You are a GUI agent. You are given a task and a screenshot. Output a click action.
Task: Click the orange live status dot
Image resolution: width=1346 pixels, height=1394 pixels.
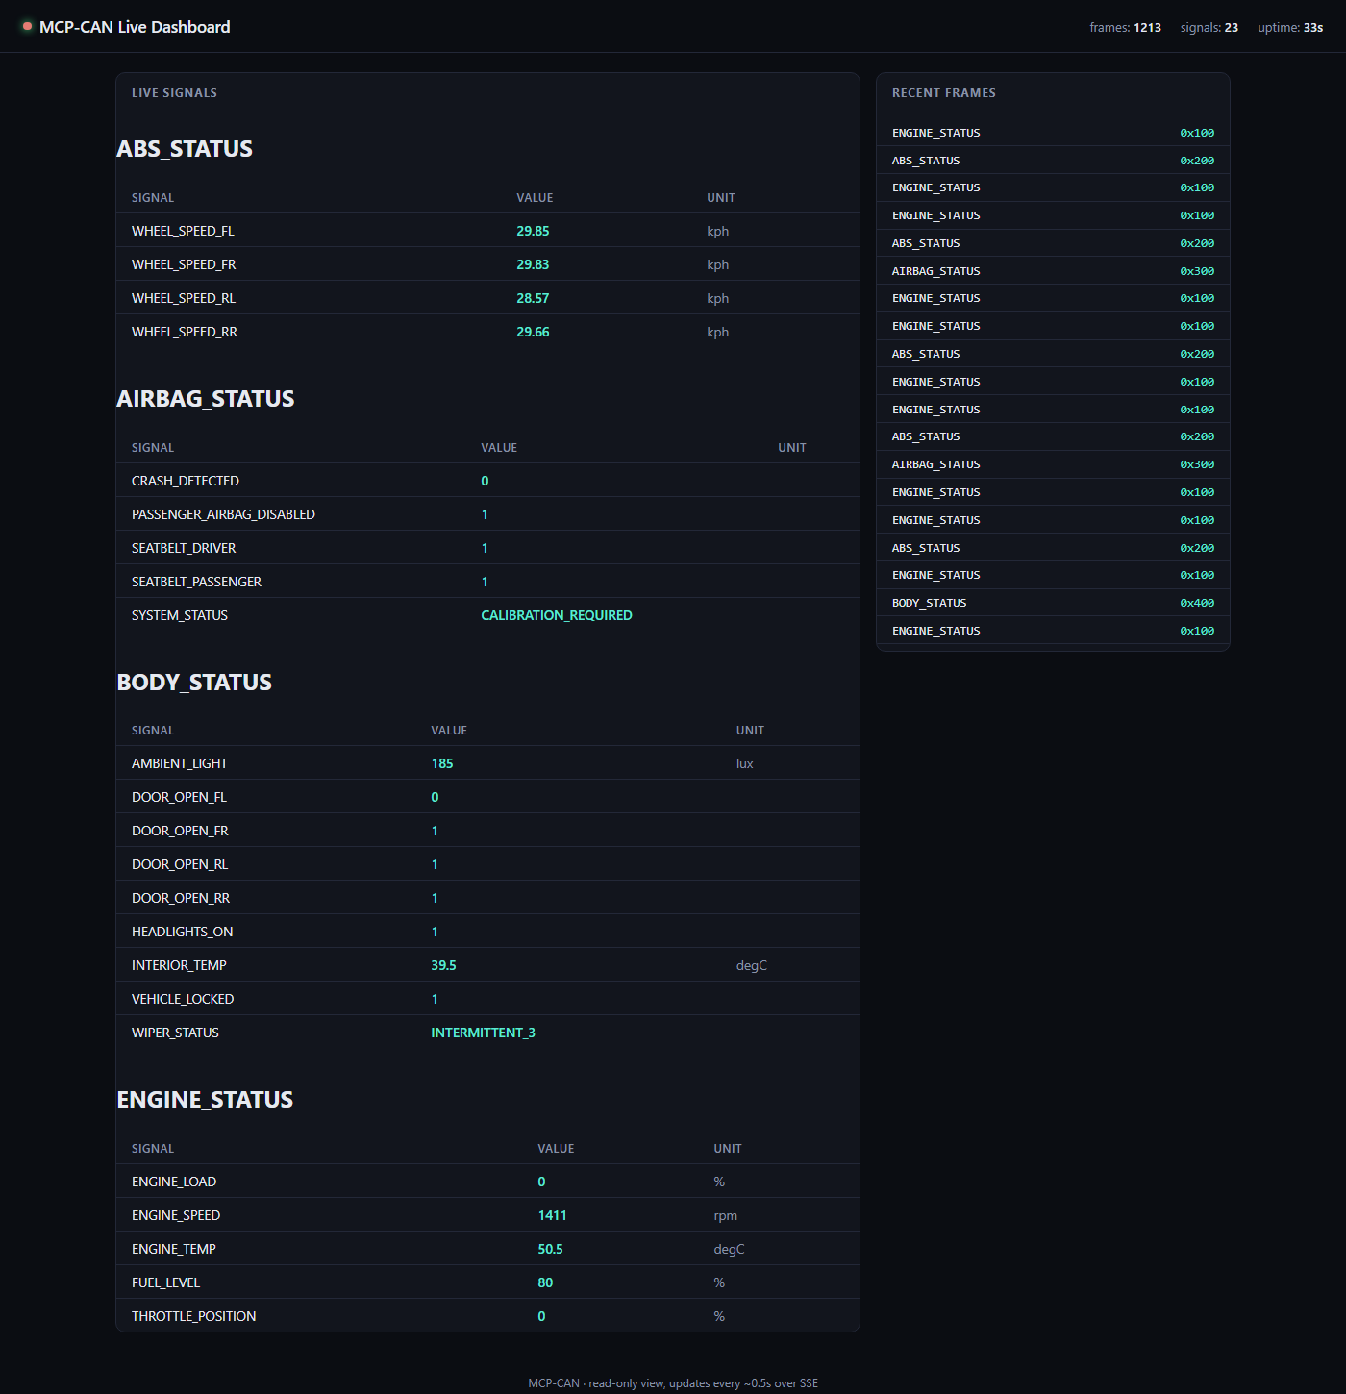[28, 26]
